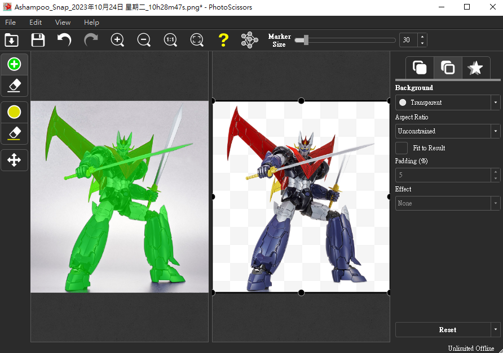Open an image file with the import icon

(x=11, y=41)
